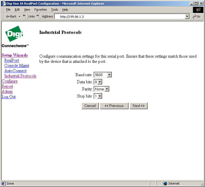This screenshot has height=187, width=205.
Task: Click the Internet Explorer icon in title bar
Action: tap(4, 3)
